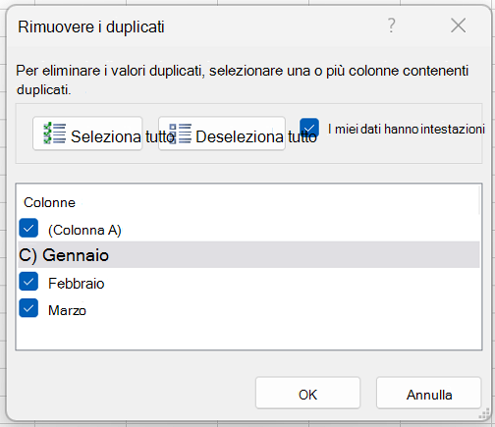Click the Marzo column label
Viewport: 495px width, 427px height.
point(67,310)
